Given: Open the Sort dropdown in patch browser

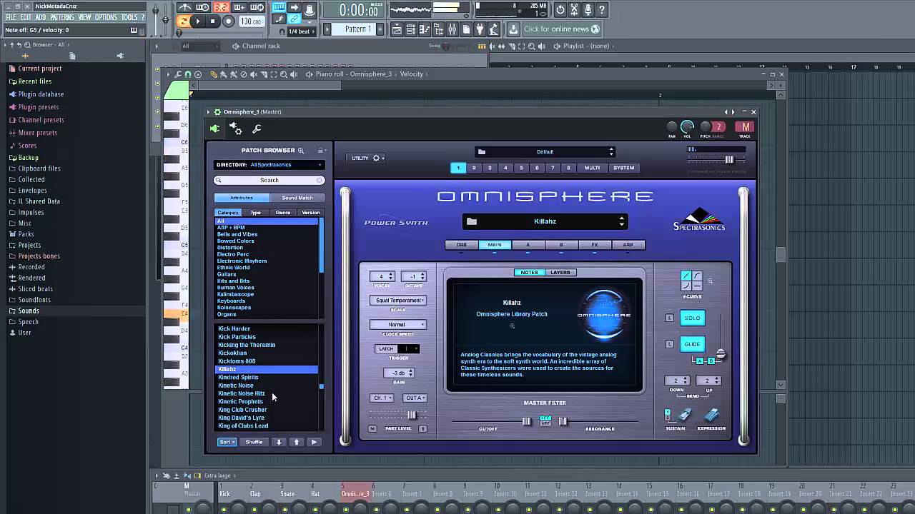Looking at the screenshot, I should [227, 442].
